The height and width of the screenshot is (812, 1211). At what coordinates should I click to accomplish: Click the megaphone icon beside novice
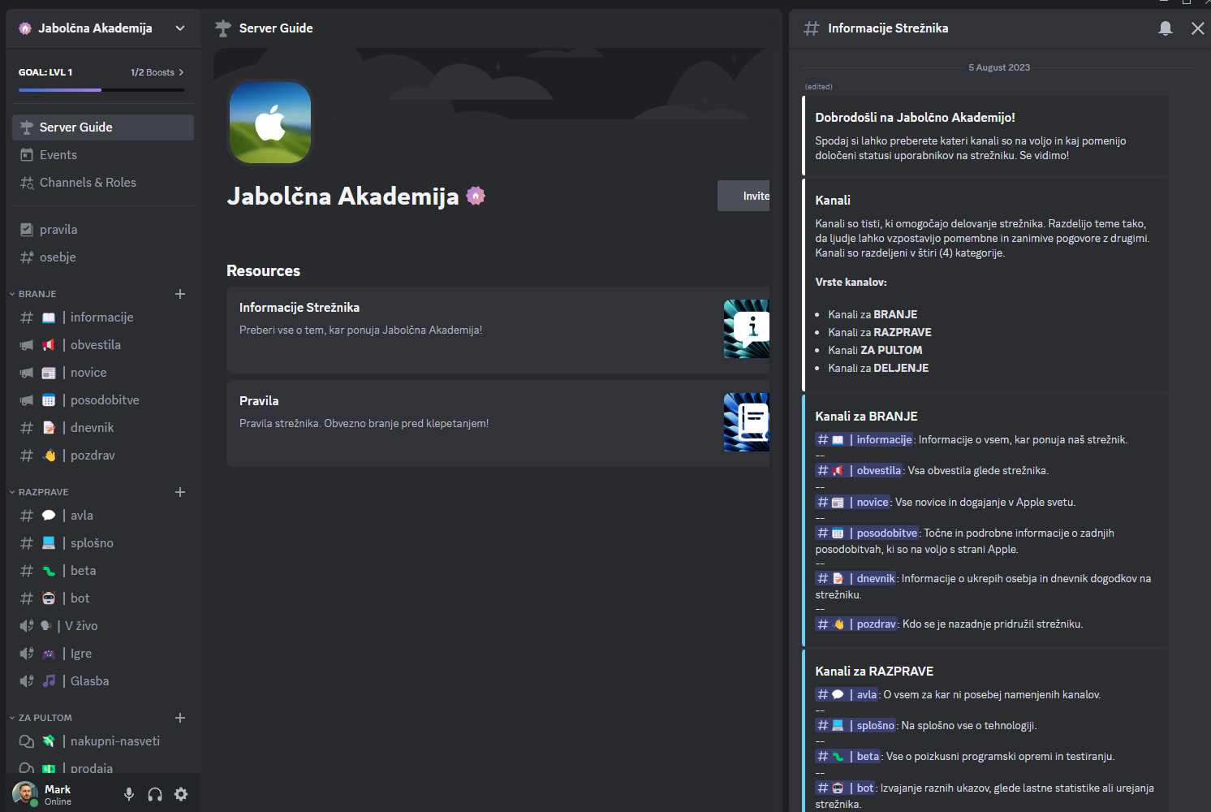pos(27,373)
